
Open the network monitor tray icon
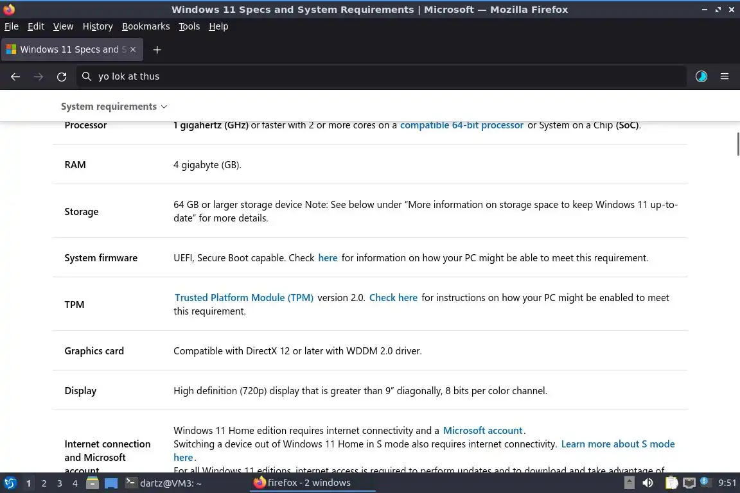(x=689, y=483)
